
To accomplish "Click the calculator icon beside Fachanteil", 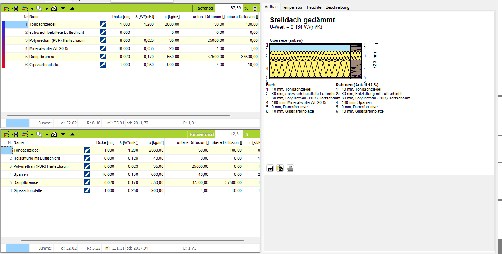I will (x=255, y=8).
